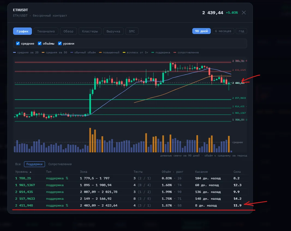
Task: Switch to the График tab
Action: [x=22, y=31]
